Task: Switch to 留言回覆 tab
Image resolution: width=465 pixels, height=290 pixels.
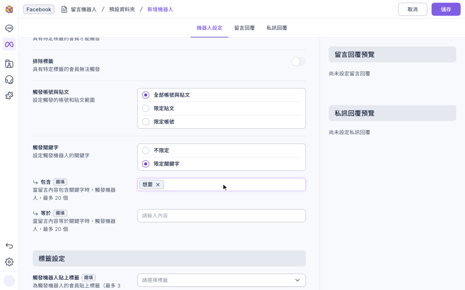Action: (244, 28)
